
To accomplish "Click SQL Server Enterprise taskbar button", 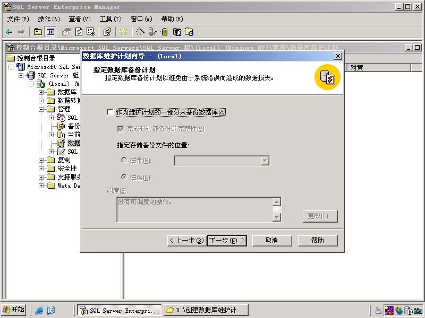I will (x=119, y=310).
